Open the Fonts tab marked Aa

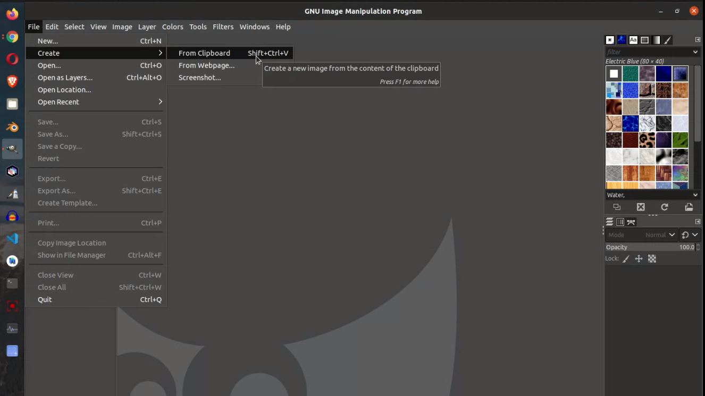633,40
